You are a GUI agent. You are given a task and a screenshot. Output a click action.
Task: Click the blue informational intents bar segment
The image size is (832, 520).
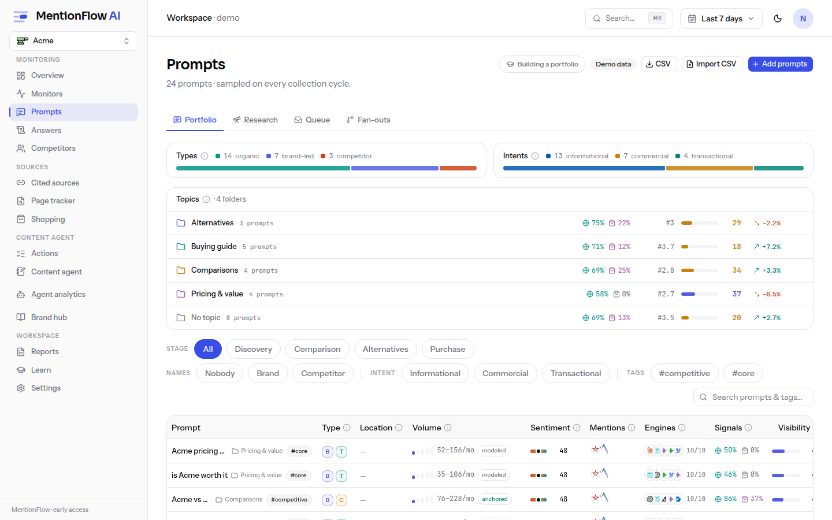click(x=584, y=168)
